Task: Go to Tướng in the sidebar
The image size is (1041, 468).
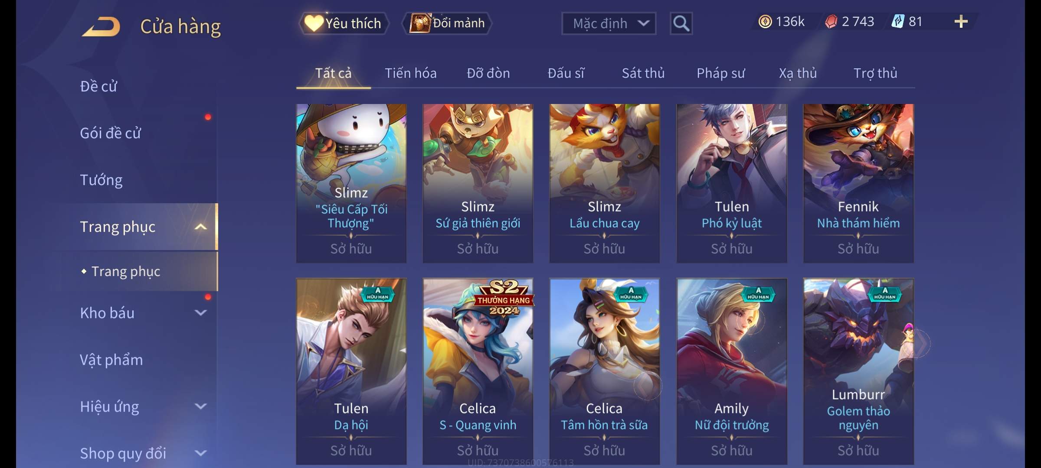Action: point(101,180)
